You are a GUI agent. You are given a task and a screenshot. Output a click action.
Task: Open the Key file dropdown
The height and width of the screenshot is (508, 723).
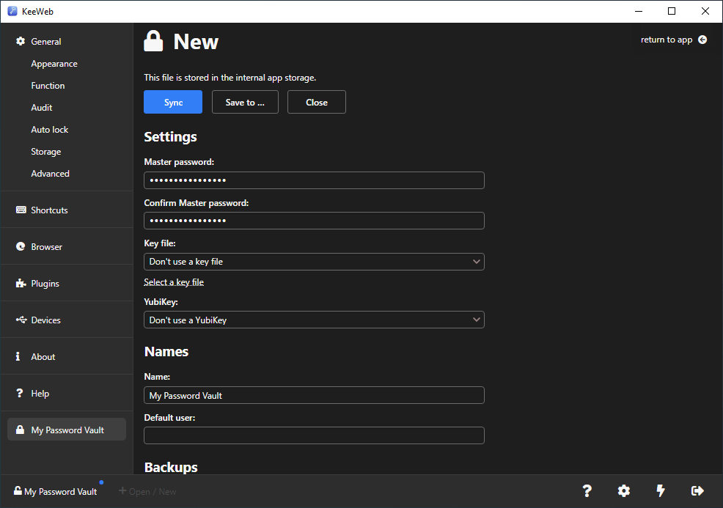click(314, 261)
